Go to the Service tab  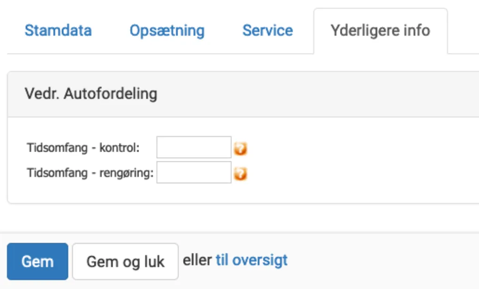(267, 30)
